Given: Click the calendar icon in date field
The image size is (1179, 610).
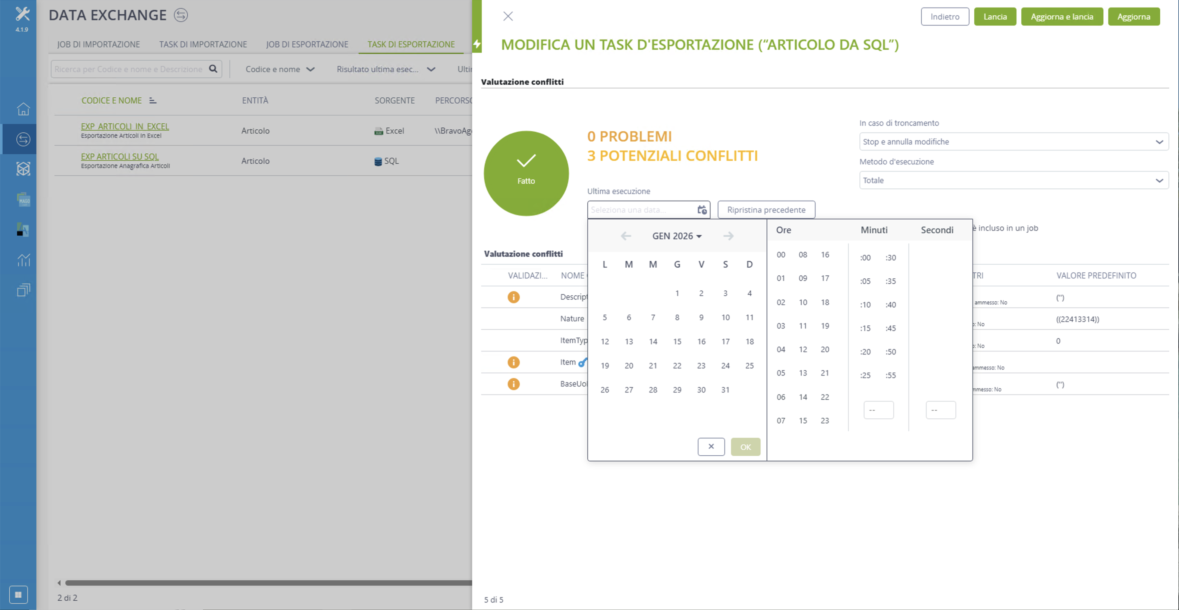Looking at the screenshot, I should [x=702, y=209].
